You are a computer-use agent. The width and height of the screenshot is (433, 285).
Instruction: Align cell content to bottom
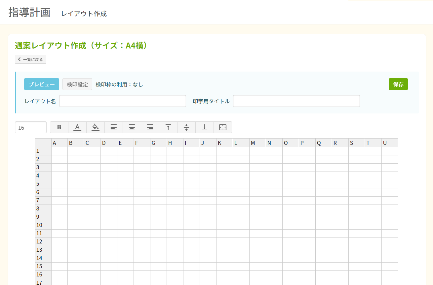click(205, 127)
